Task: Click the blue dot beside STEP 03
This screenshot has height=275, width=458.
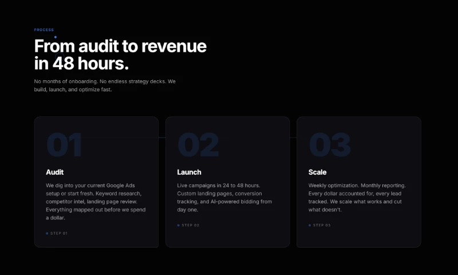Action: pos(310,225)
